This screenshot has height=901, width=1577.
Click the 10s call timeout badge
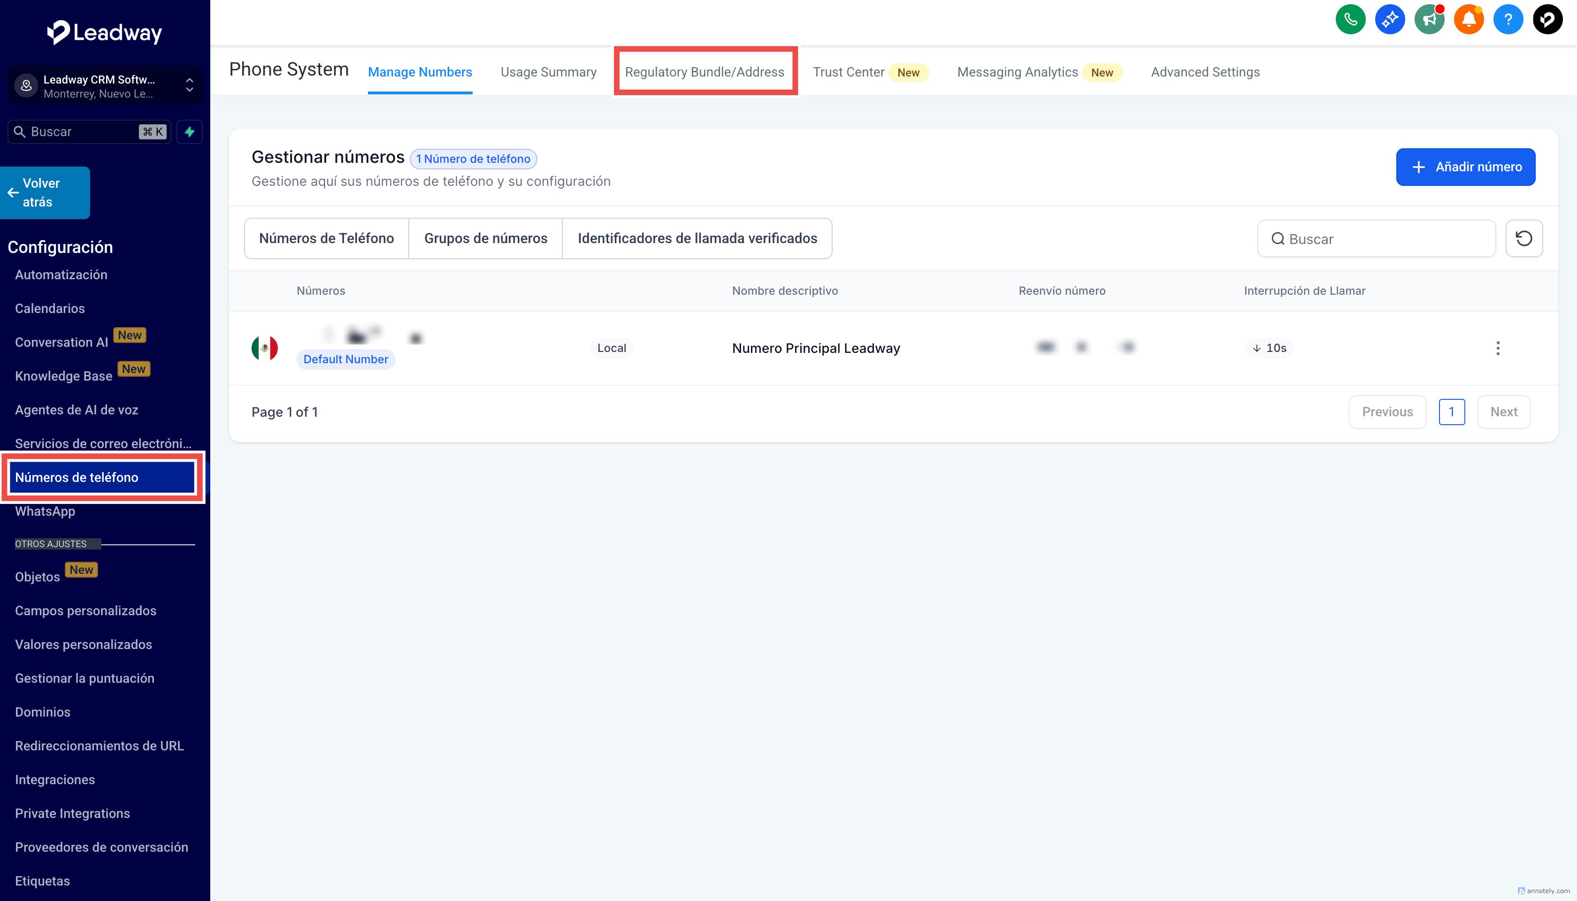1269,348
